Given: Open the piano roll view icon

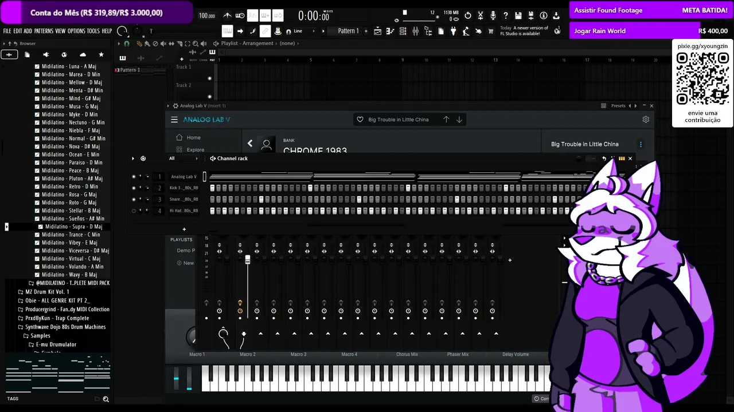Looking at the screenshot, I should point(391,31).
